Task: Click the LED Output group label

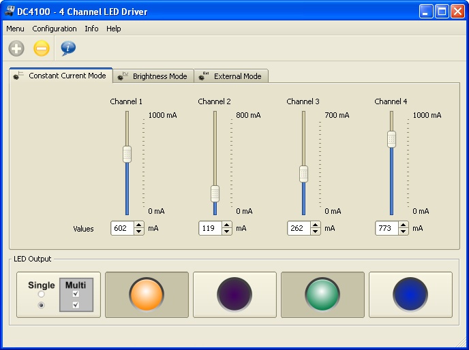Action: pyautogui.click(x=33, y=259)
